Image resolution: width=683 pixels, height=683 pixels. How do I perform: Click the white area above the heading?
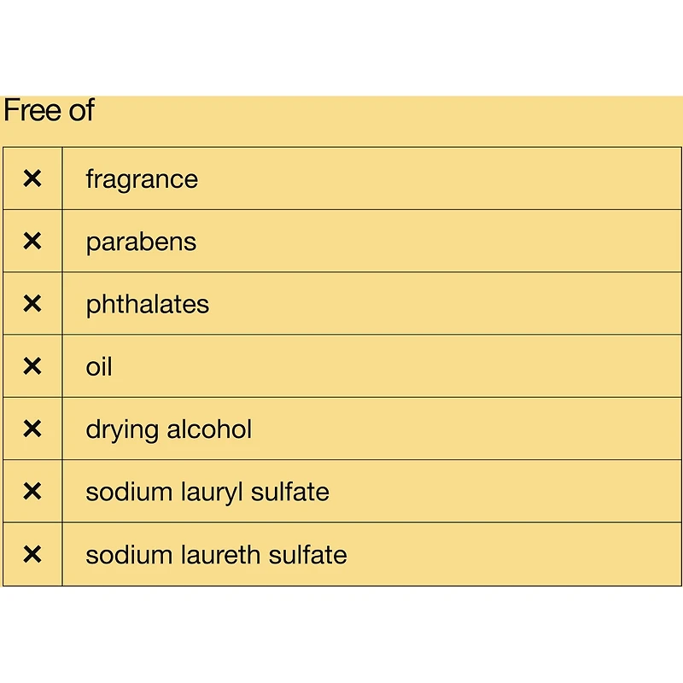click(x=341, y=47)
